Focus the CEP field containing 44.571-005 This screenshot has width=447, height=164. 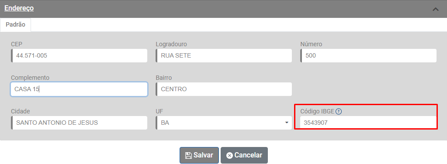(x=79, y=56)
